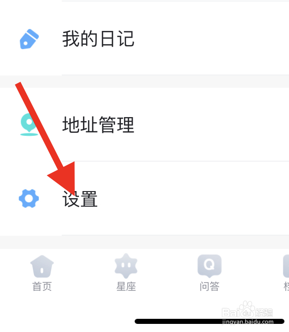
Task: Tap empty area right of 地址管理 row
Action: [212, 125]
